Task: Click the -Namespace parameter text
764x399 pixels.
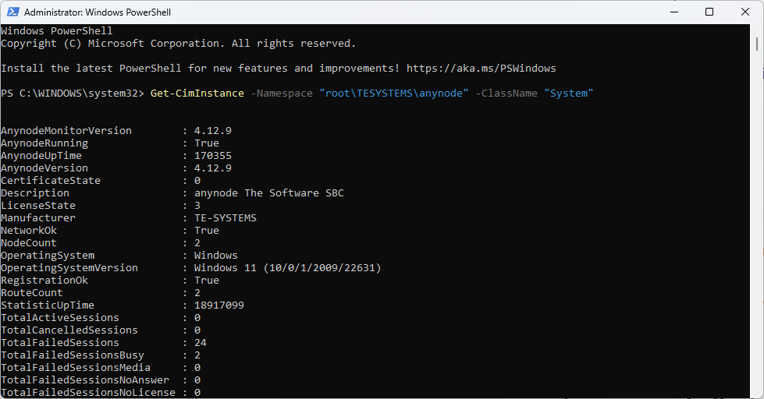Action: click(282, 93)
